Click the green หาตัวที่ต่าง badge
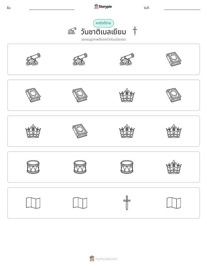Viewport: 207px width, 267px height. coord(103,23)
